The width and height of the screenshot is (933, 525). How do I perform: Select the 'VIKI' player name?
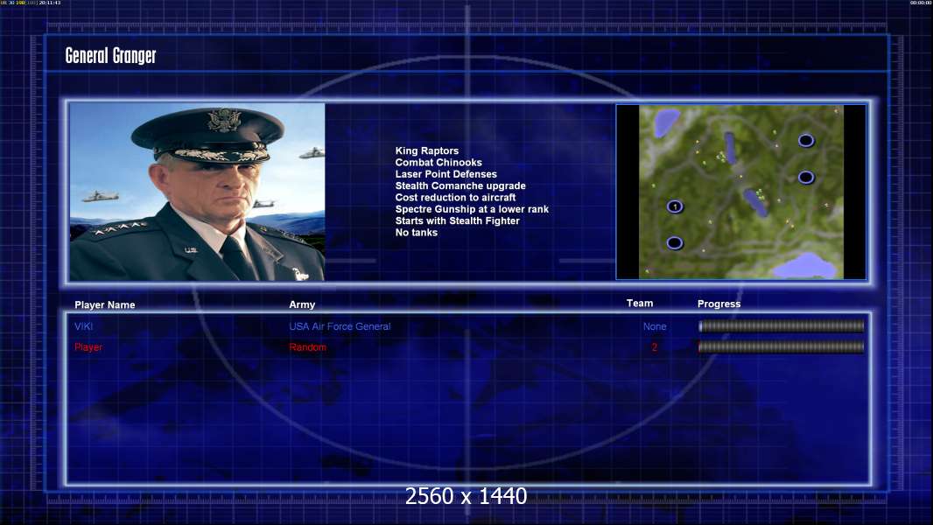83,326
